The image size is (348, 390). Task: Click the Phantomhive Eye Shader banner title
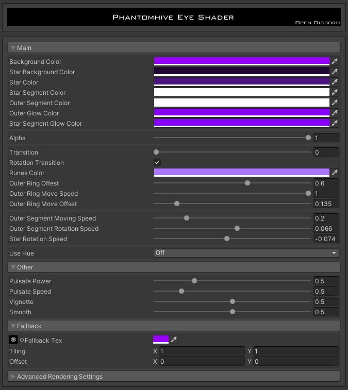click(x=173, y=17)
